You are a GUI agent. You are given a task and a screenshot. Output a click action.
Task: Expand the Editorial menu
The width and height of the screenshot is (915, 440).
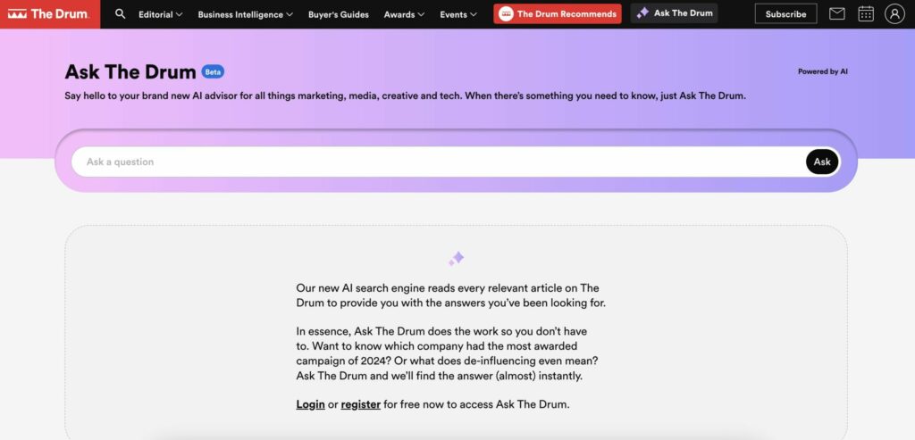pyautogui.click(x=161, y=14)
